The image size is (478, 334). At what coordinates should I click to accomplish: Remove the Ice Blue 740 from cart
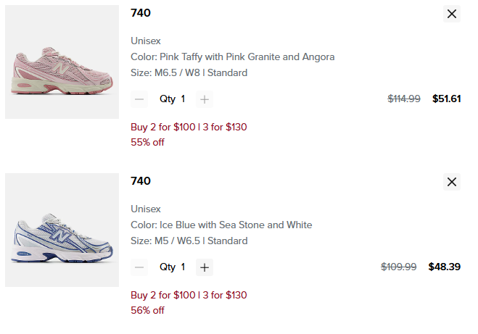click(x=452, y=182)
